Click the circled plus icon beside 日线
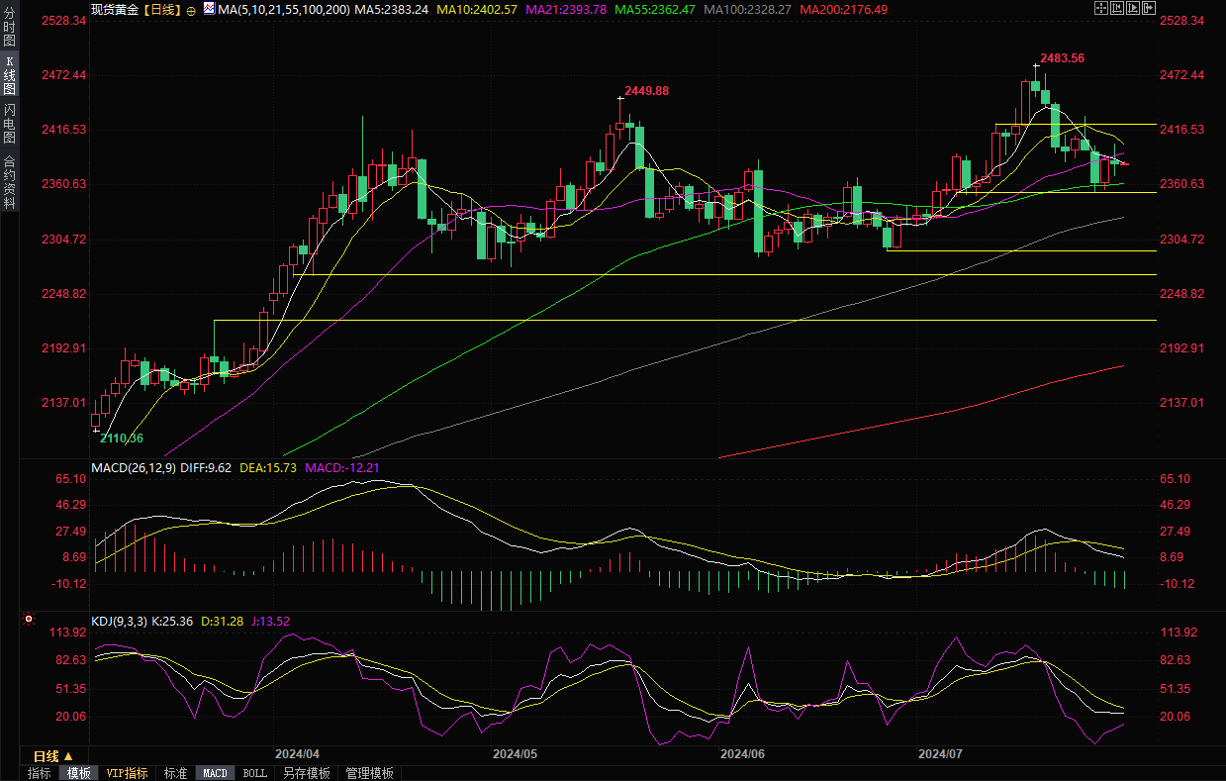This screenshot has height=781, width=1226. [x=191, y=9]
